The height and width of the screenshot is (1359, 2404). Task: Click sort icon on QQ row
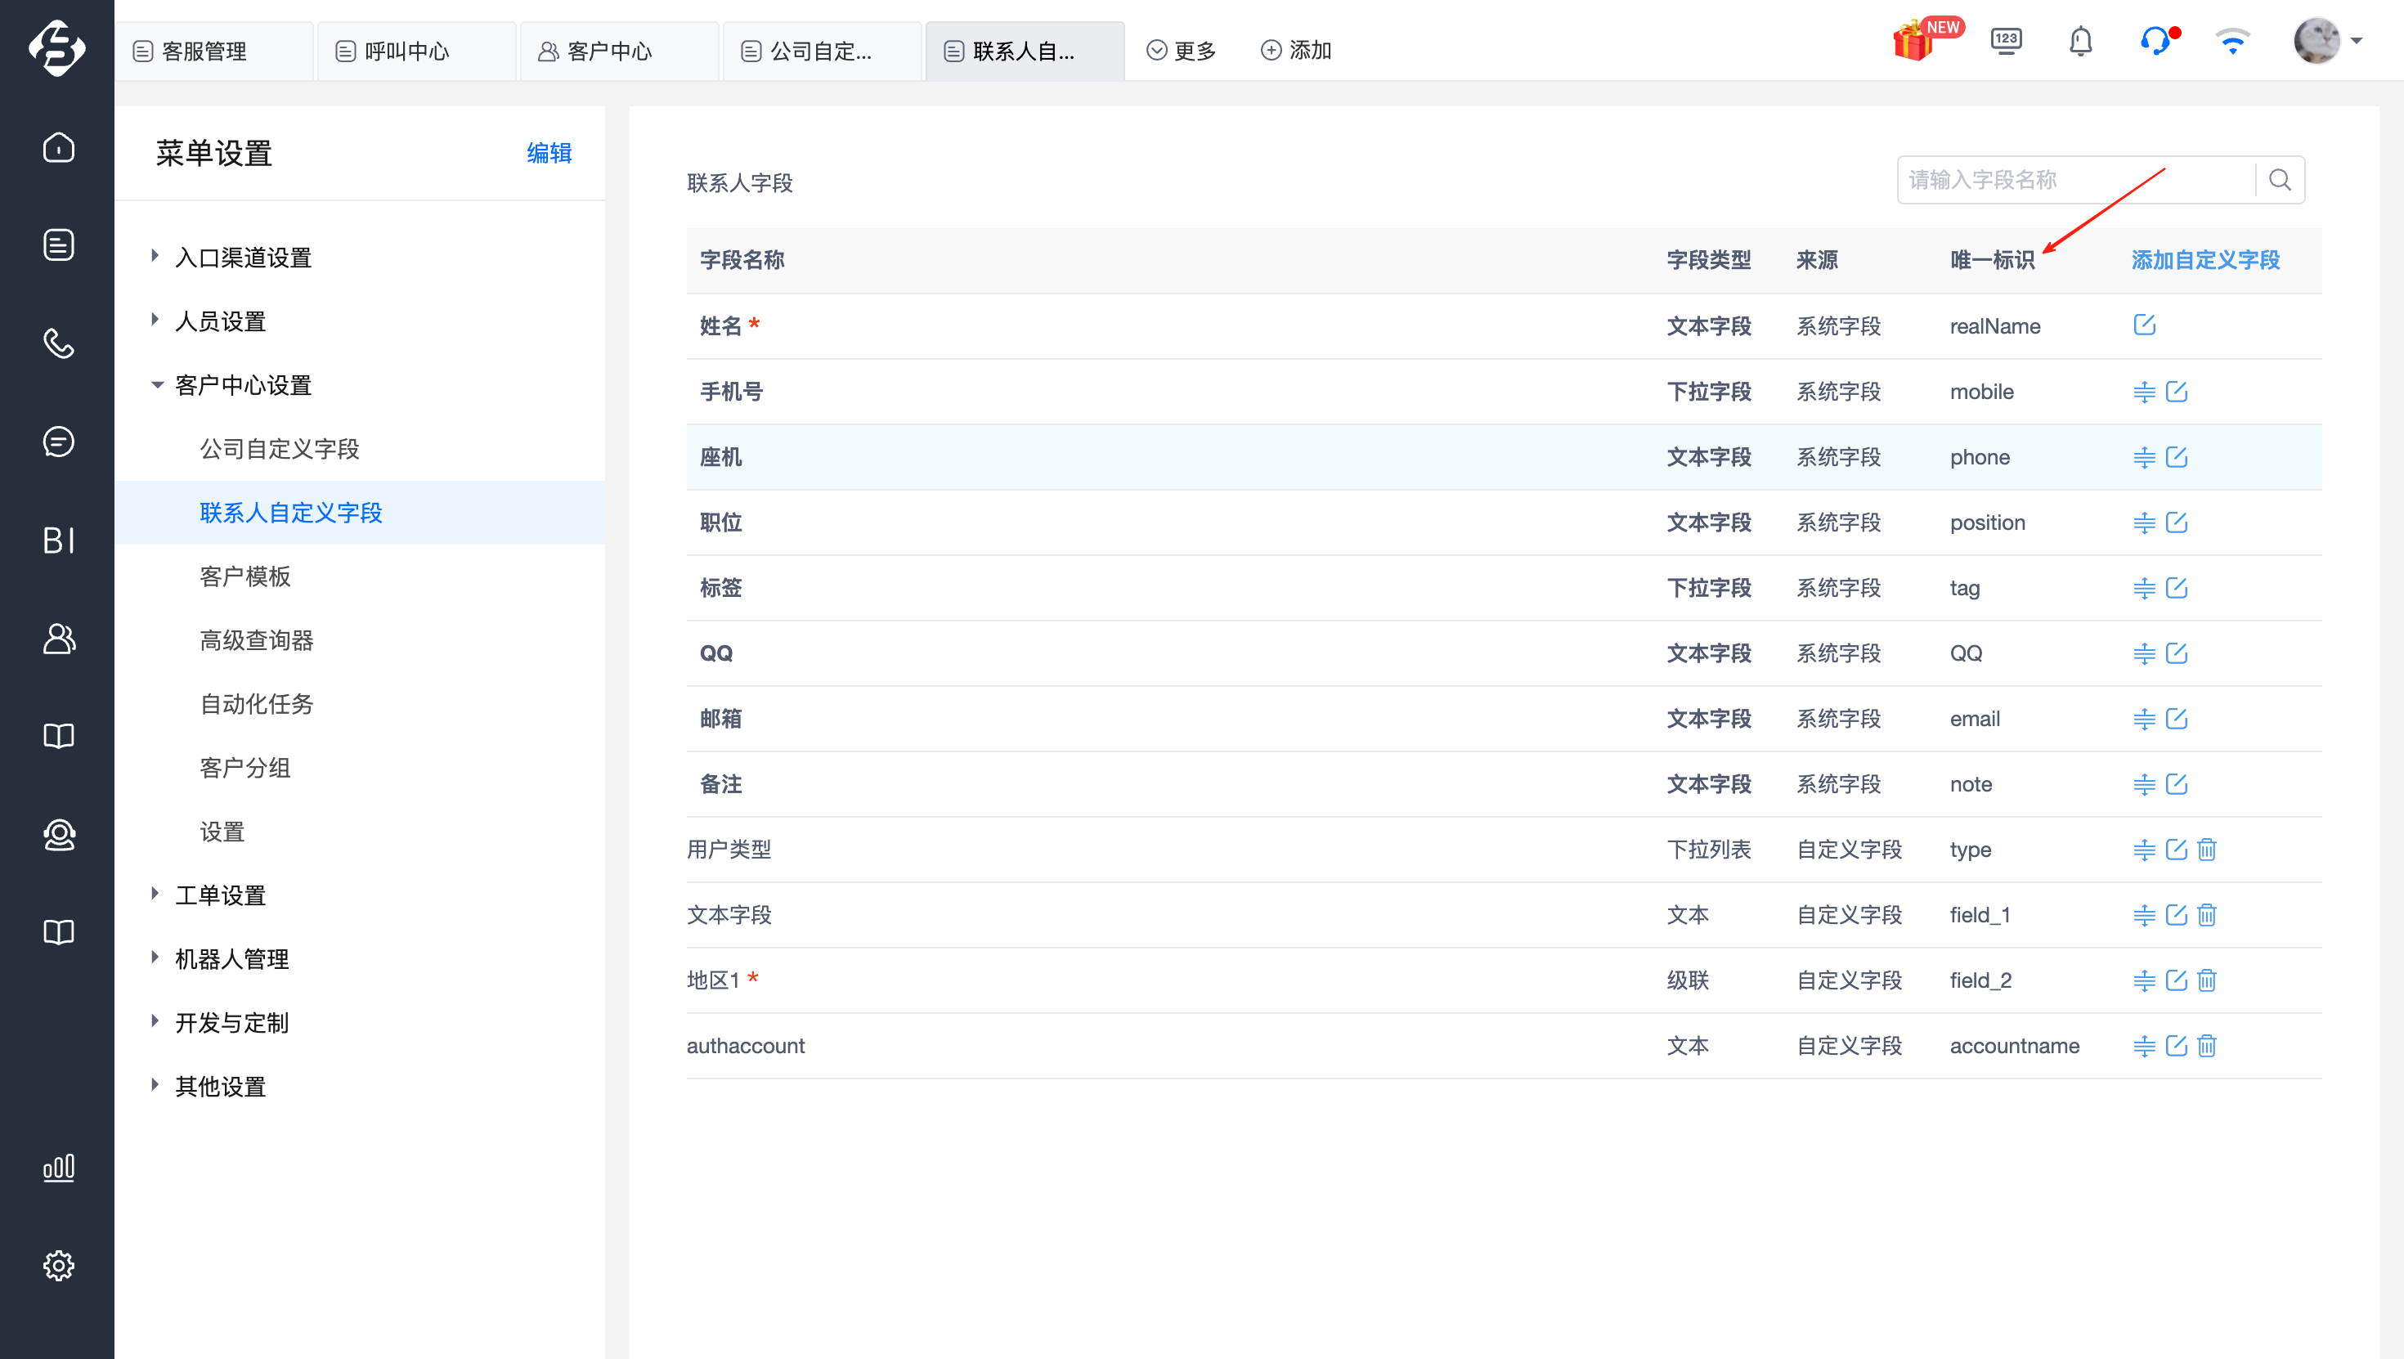2144,653
